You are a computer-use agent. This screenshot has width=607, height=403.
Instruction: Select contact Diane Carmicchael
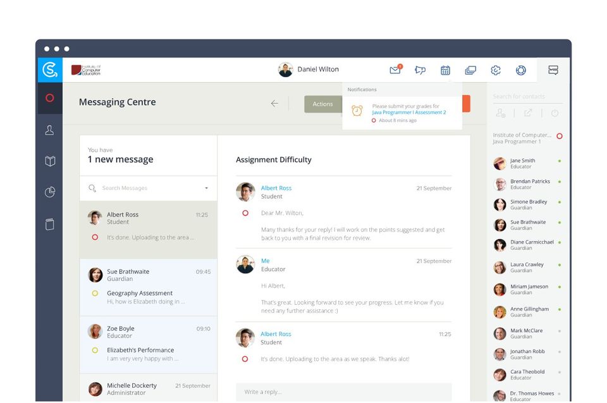(528, 245)
